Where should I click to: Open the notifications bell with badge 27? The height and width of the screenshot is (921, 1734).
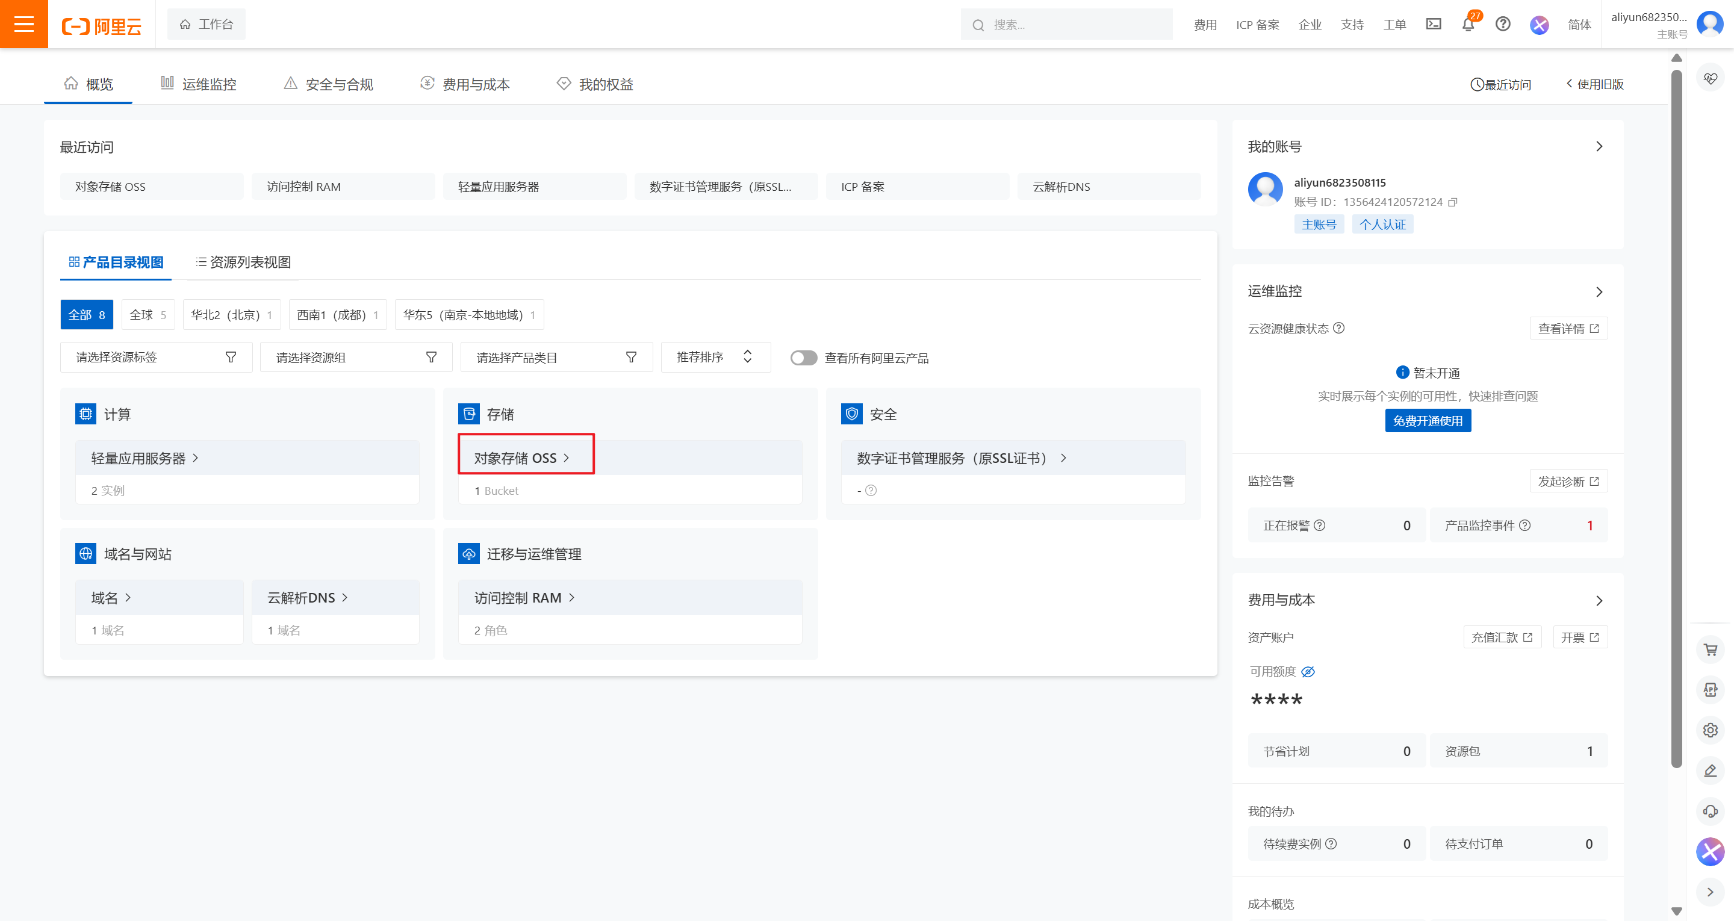pos(1468,24)
